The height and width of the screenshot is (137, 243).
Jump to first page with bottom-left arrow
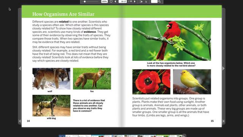coord(20,121)
